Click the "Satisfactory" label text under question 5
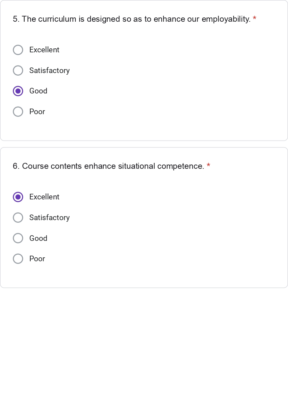 pyautogui.click(x=49, y=70)
